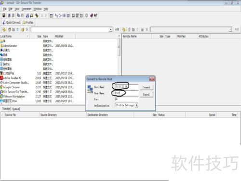Click the local Home folder icon

click(x=9, y=29)
